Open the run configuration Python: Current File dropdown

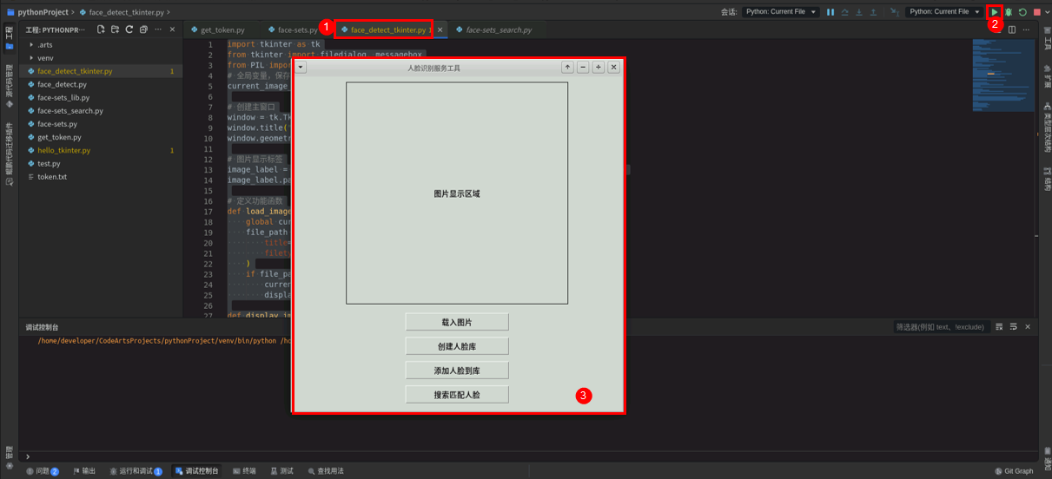944,12
